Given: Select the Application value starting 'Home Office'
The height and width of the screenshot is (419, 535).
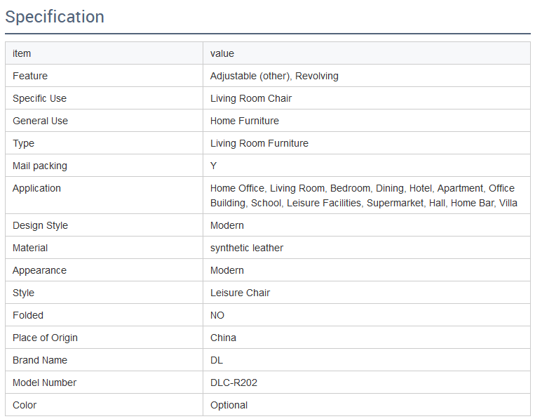Looking at the screenshot, I should pyautogui.click(x=364, y=196).
